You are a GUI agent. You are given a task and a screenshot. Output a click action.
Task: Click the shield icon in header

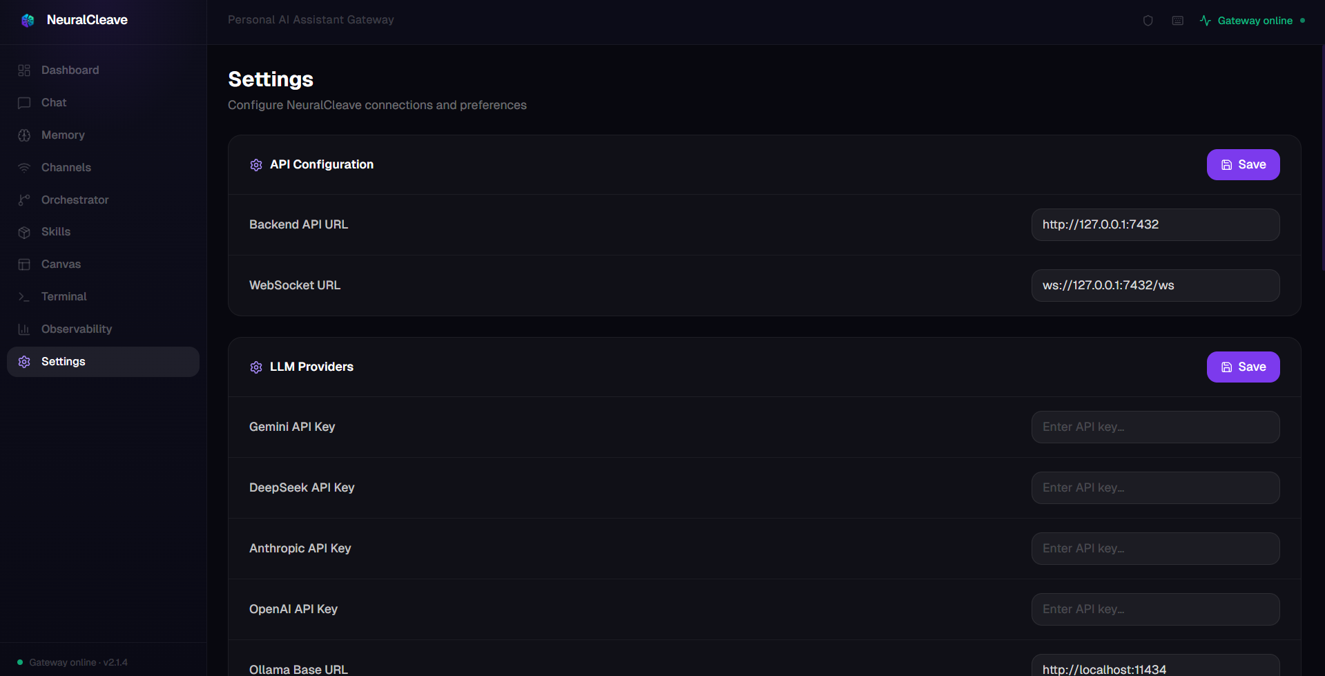1148,21
